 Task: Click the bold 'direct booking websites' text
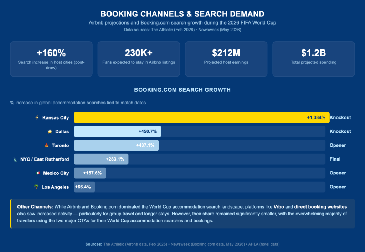(320, 207)
